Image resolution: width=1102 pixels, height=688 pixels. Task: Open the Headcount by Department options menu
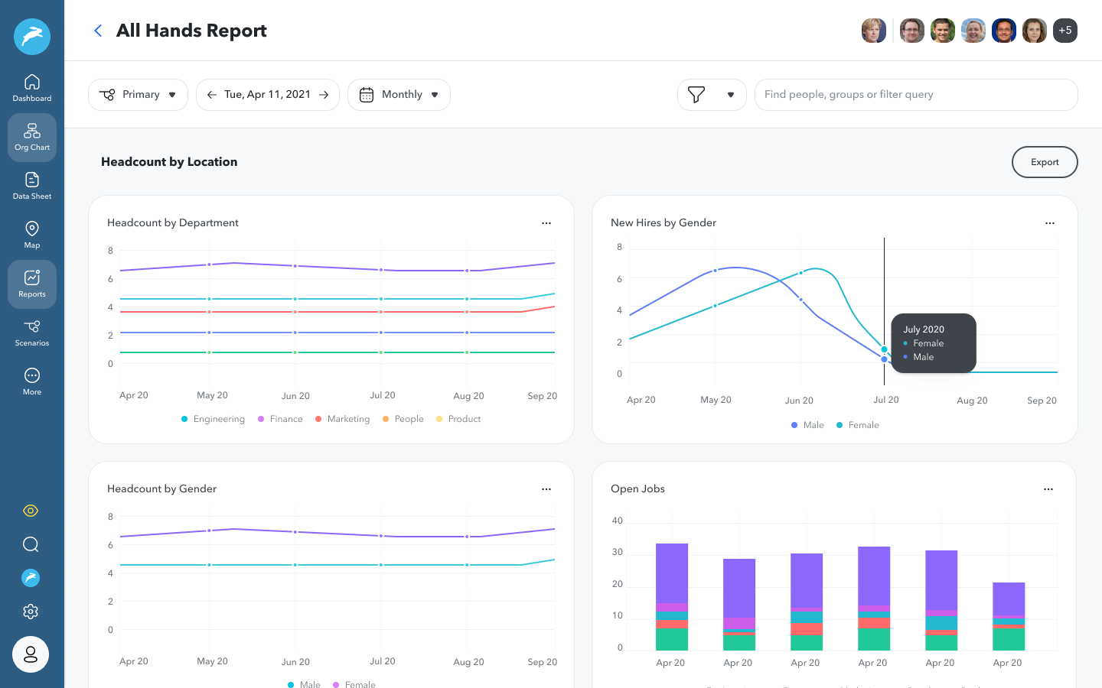pos(546,222)
